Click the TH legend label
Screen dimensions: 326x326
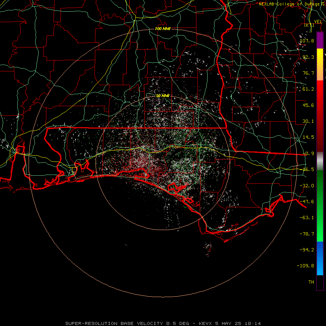311,282
